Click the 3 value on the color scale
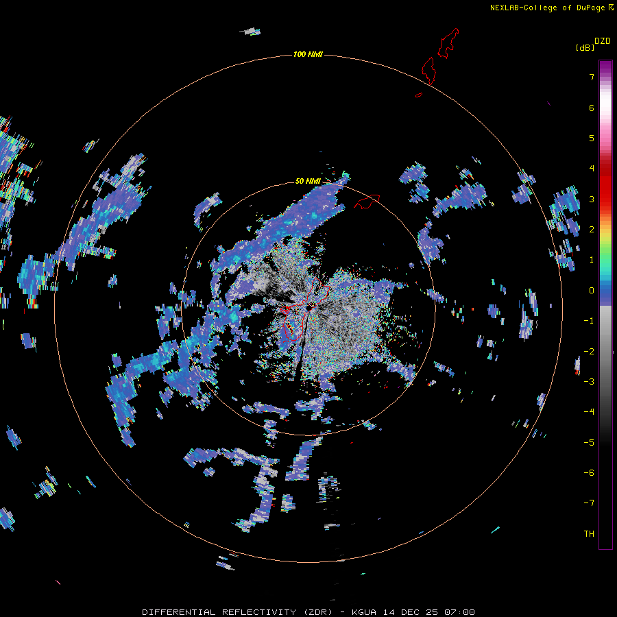This screenshot has width=617, height=617. pyautogui.click(x=592, y=199)
